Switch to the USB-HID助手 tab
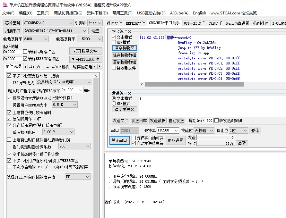286x218 pixels. tap(194, 23)
